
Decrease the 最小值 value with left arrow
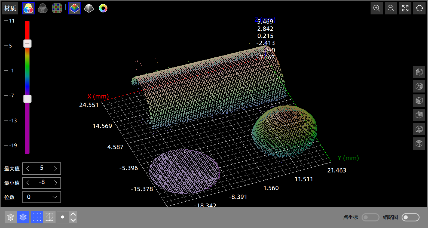28,183
